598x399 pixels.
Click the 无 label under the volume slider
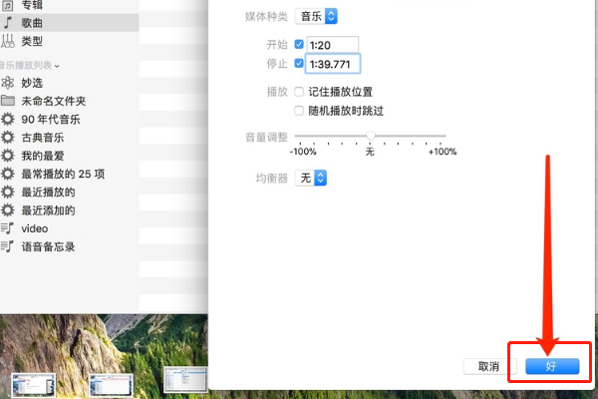pyautogui.click(x=370, y=152)
